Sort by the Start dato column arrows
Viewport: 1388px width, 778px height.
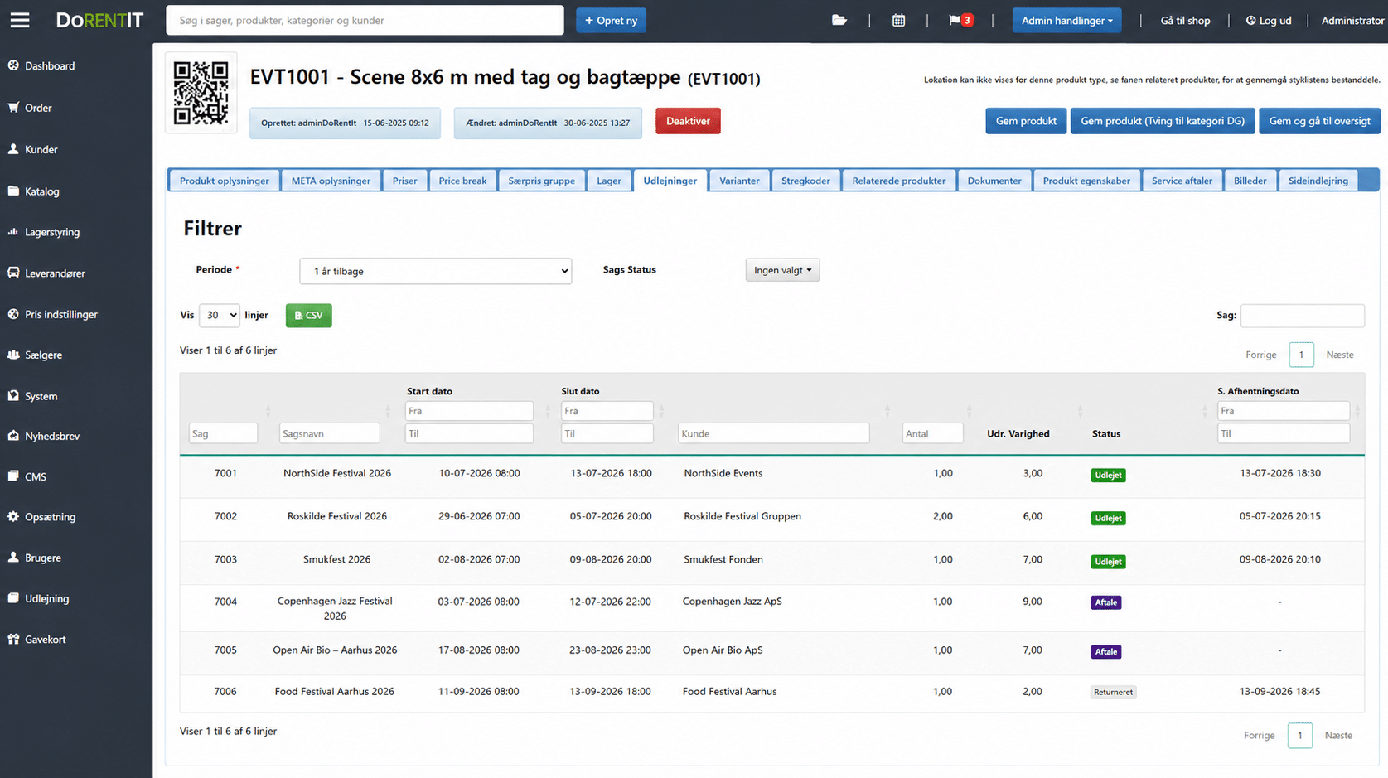(x=547, y=411)
